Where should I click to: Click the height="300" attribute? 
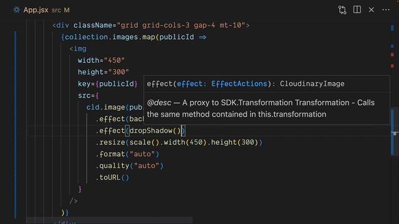click(x=103, y=72)
